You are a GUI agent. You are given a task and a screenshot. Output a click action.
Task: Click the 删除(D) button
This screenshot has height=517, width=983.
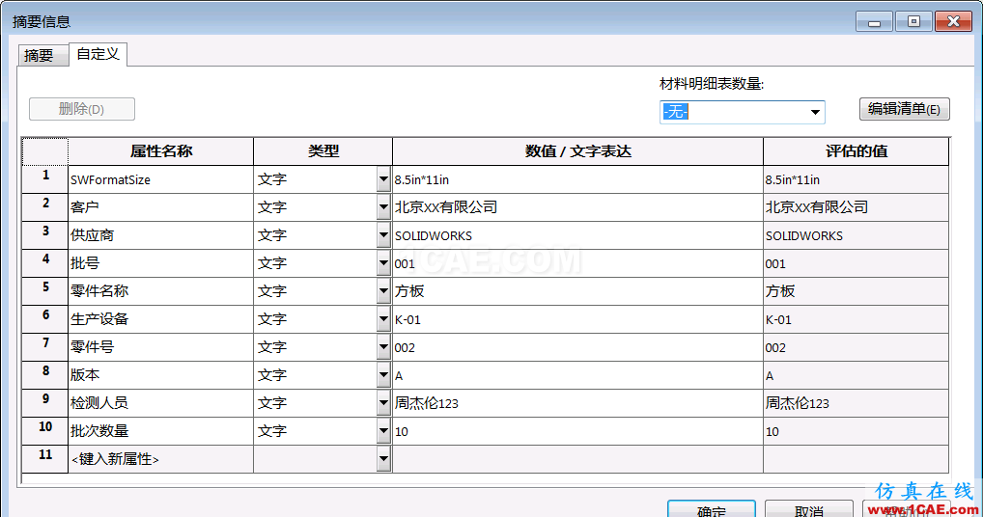82,109
